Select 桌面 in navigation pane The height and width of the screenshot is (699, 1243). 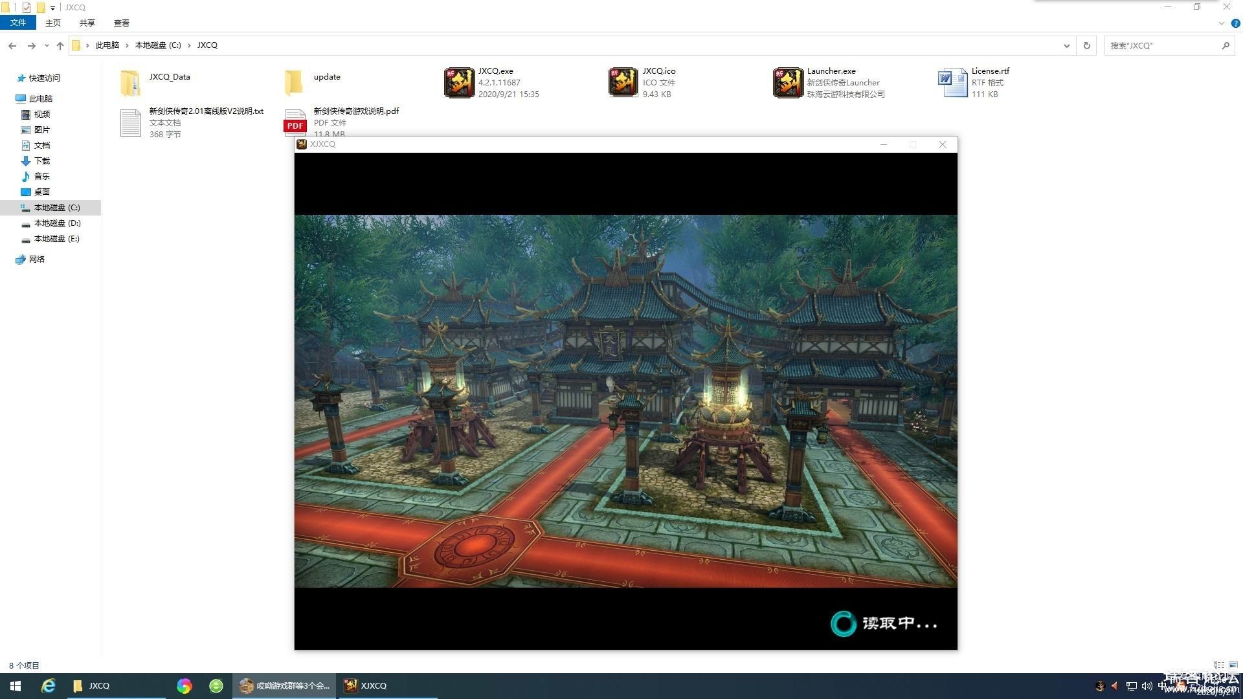click(x=41, y=192)
